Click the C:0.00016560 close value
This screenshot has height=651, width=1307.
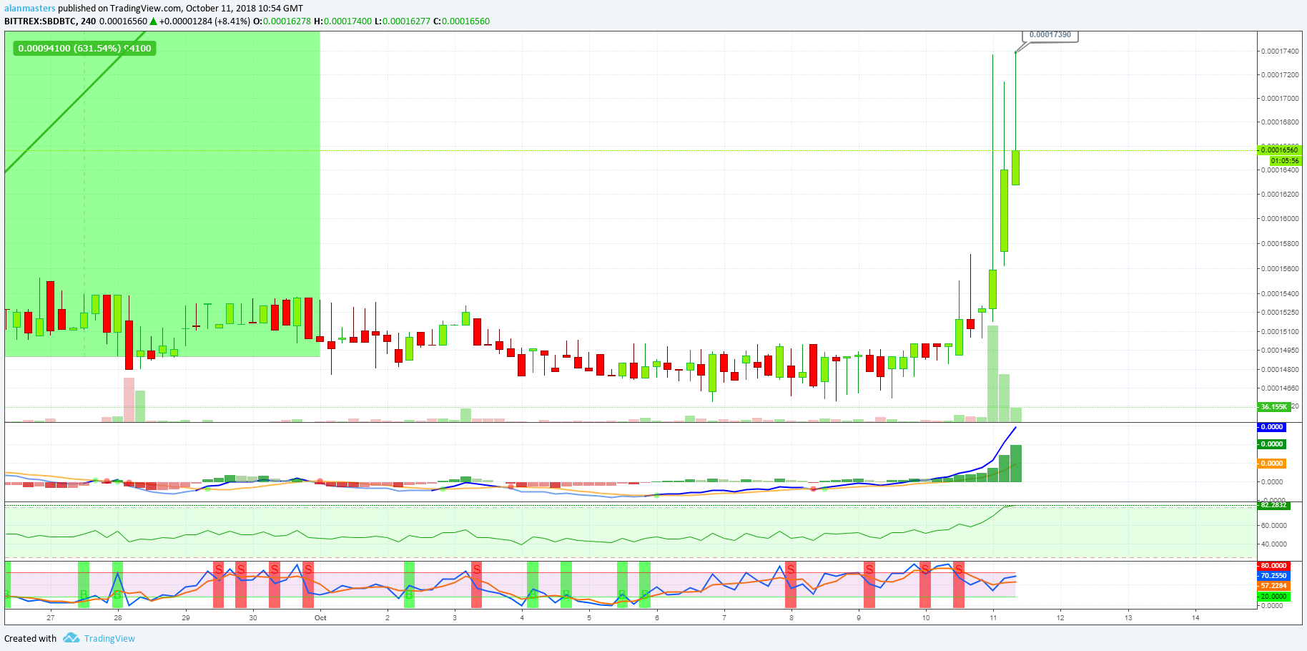[462, 21]
